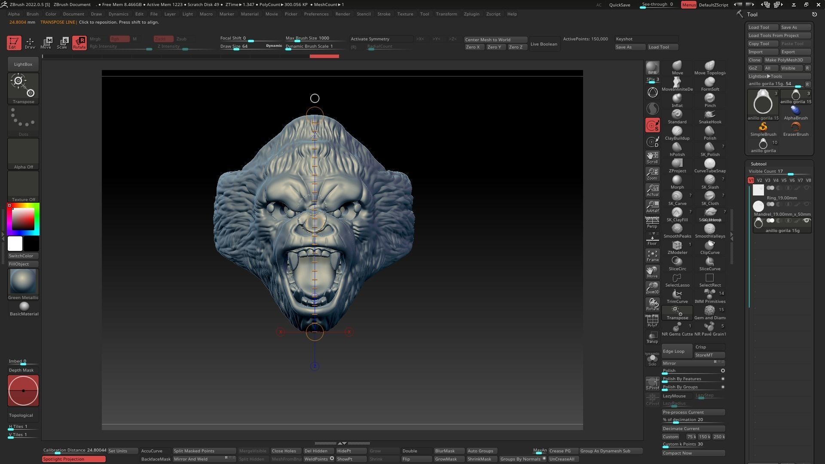The height and width of the screenshot is (464, 825).
Task: Choose the ZModeler brush
Action: 677,247
